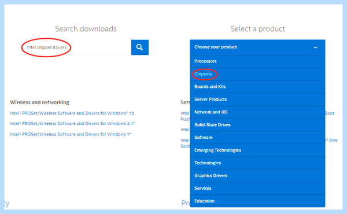Choose Graphics Drivers option
Screen dimensions: 347x214
pyautogui.click(x=257, y=175)
